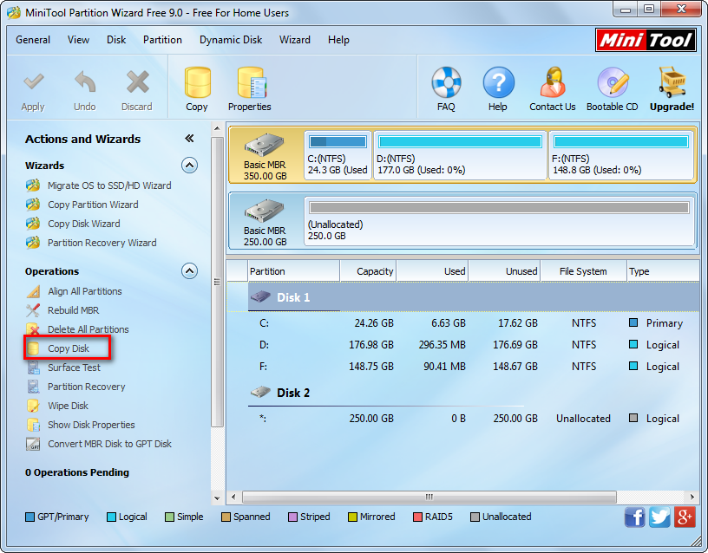708x553 pixels.
Task: Select the unallocated * partition row
Action: pyautogui.click(x=463, y=419)
